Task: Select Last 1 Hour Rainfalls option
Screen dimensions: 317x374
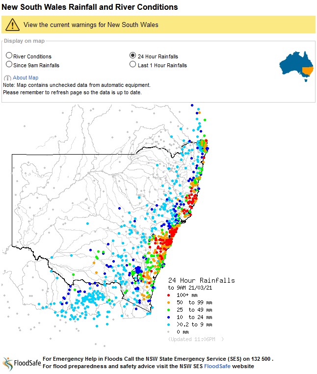Action: (x=132, y=64)
